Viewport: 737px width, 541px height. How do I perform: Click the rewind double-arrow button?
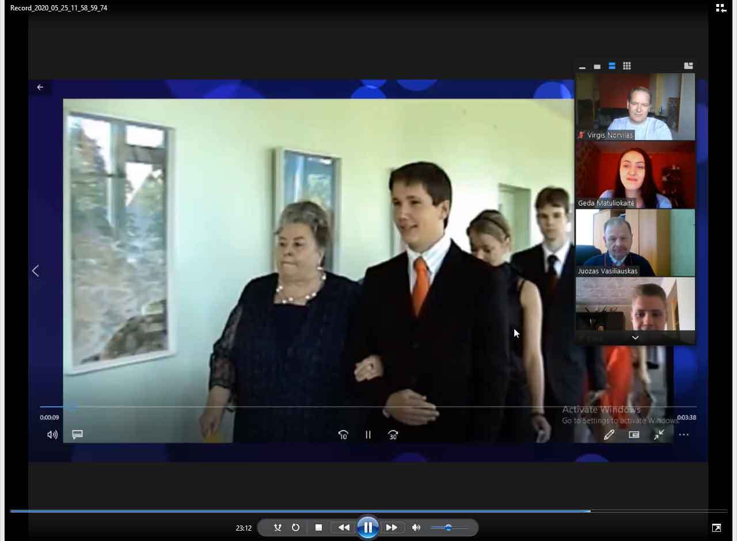click(344, 528)
